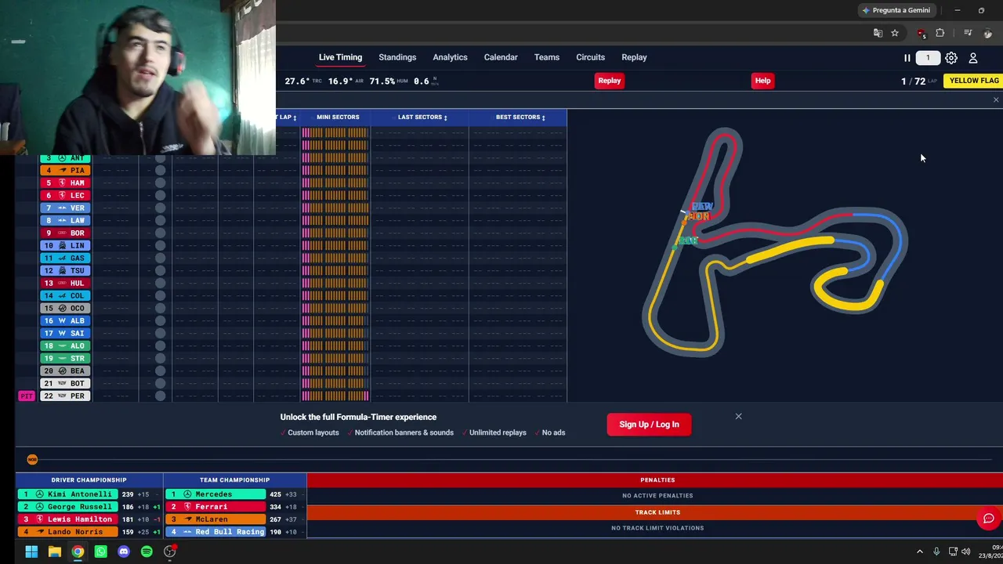Viewport: 1003px width, 564px height.
Task: Open the Circuits tab
Action: point(591,57)
